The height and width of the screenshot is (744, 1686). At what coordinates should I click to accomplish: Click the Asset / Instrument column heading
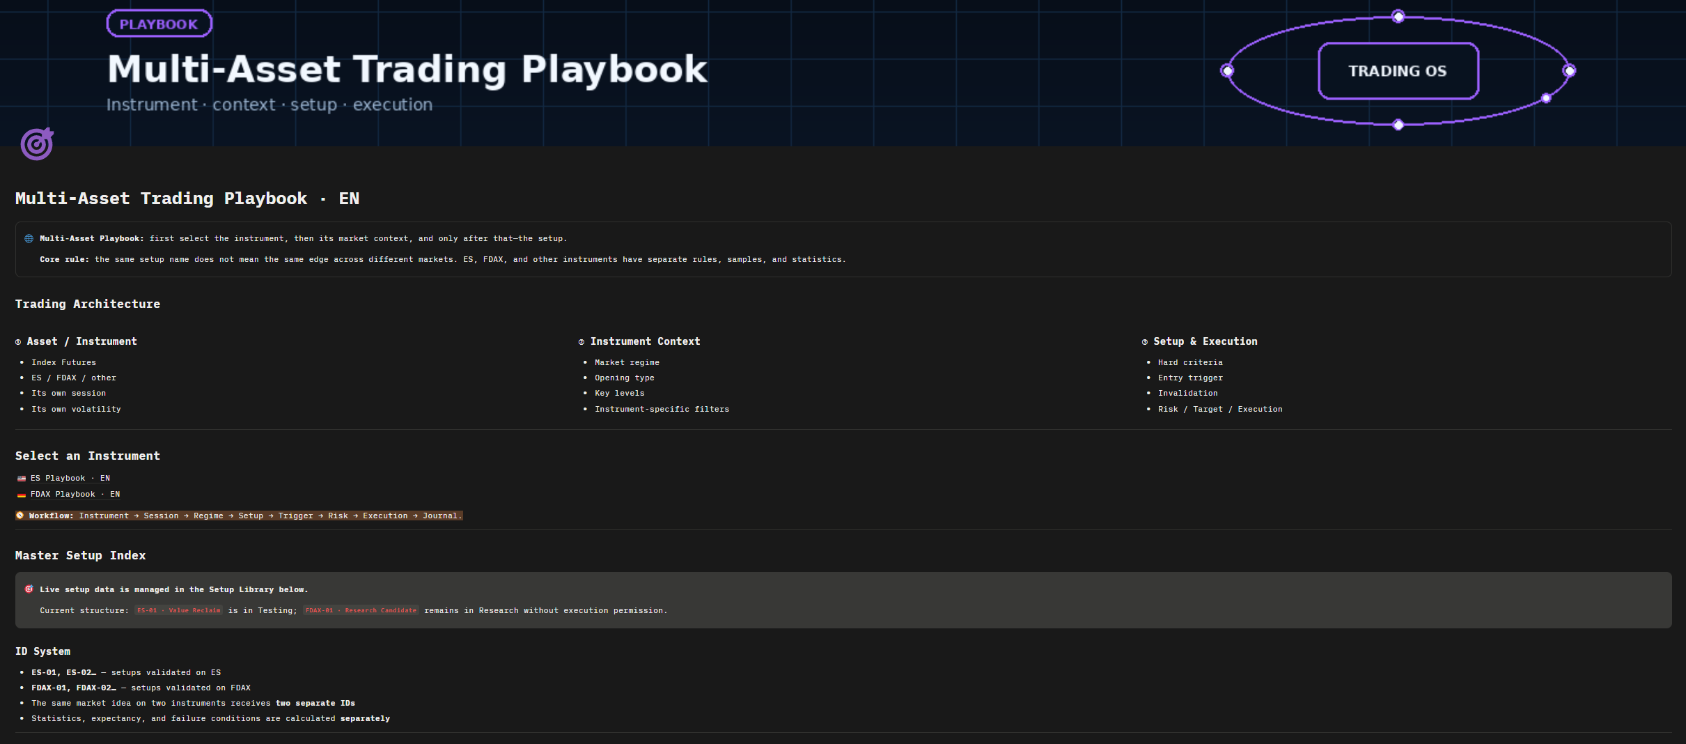coord(81,341)
